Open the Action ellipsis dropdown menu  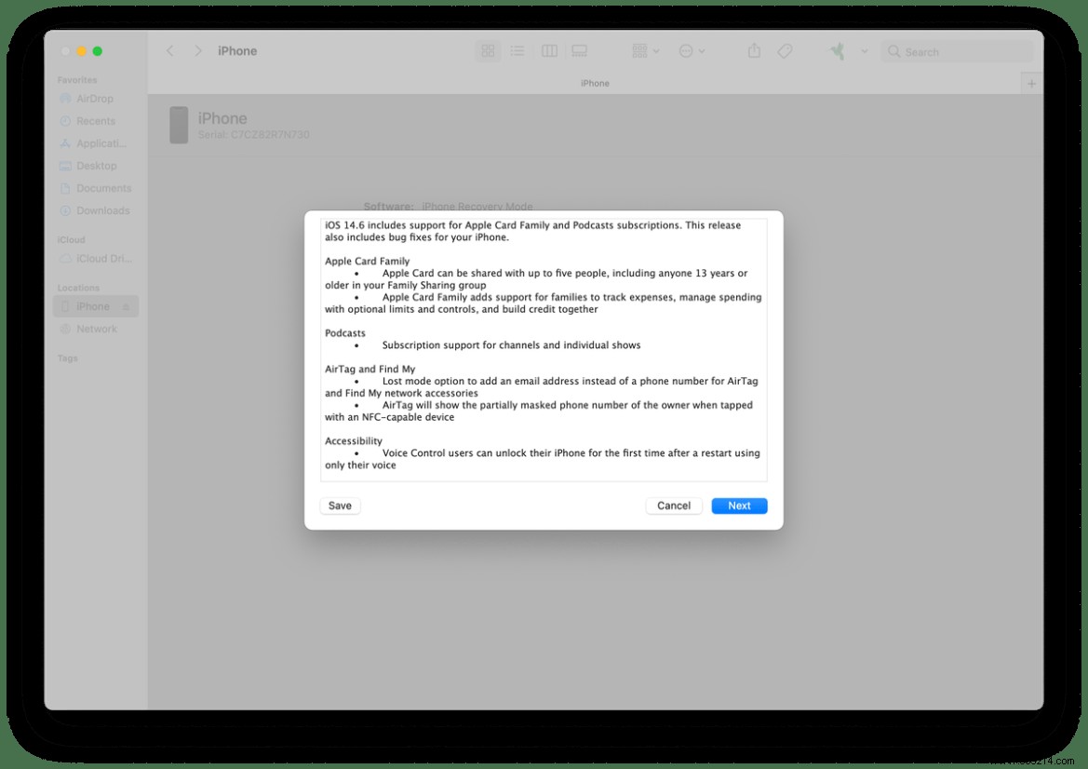692,51
